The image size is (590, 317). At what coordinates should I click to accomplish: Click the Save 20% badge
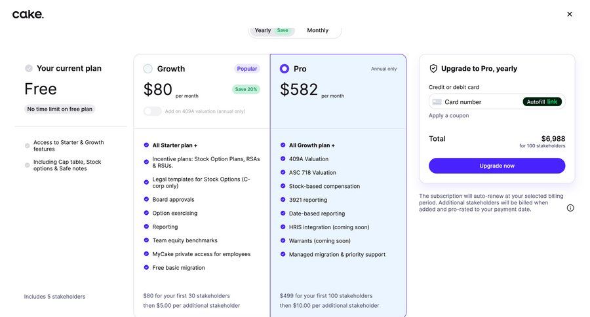coord(246,90)
